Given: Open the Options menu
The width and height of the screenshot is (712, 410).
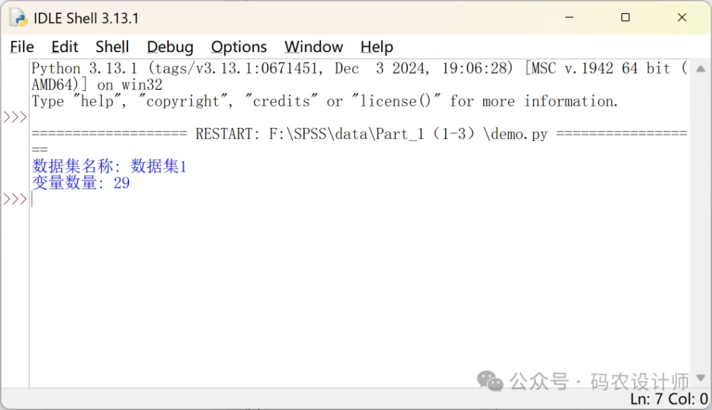Looking at the screenshot, I should 238,47.
